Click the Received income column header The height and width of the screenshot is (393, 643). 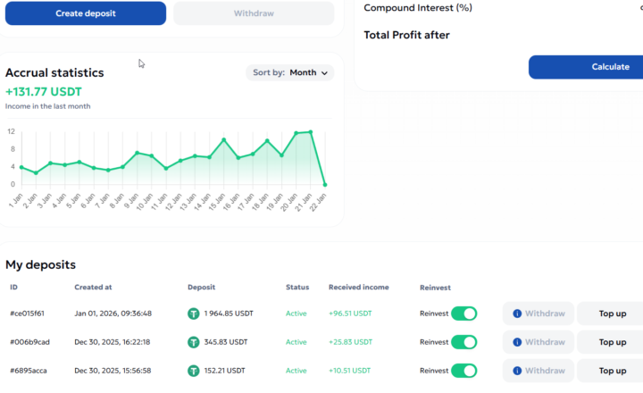click(358, 288)
